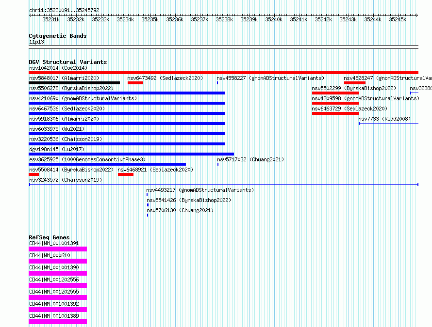
Task: Open CD44|NM_001001390 gene label
Action: click(x=54, y=267)
